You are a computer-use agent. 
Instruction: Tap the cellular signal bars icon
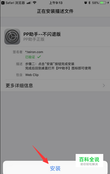click(x=29, y=3)
